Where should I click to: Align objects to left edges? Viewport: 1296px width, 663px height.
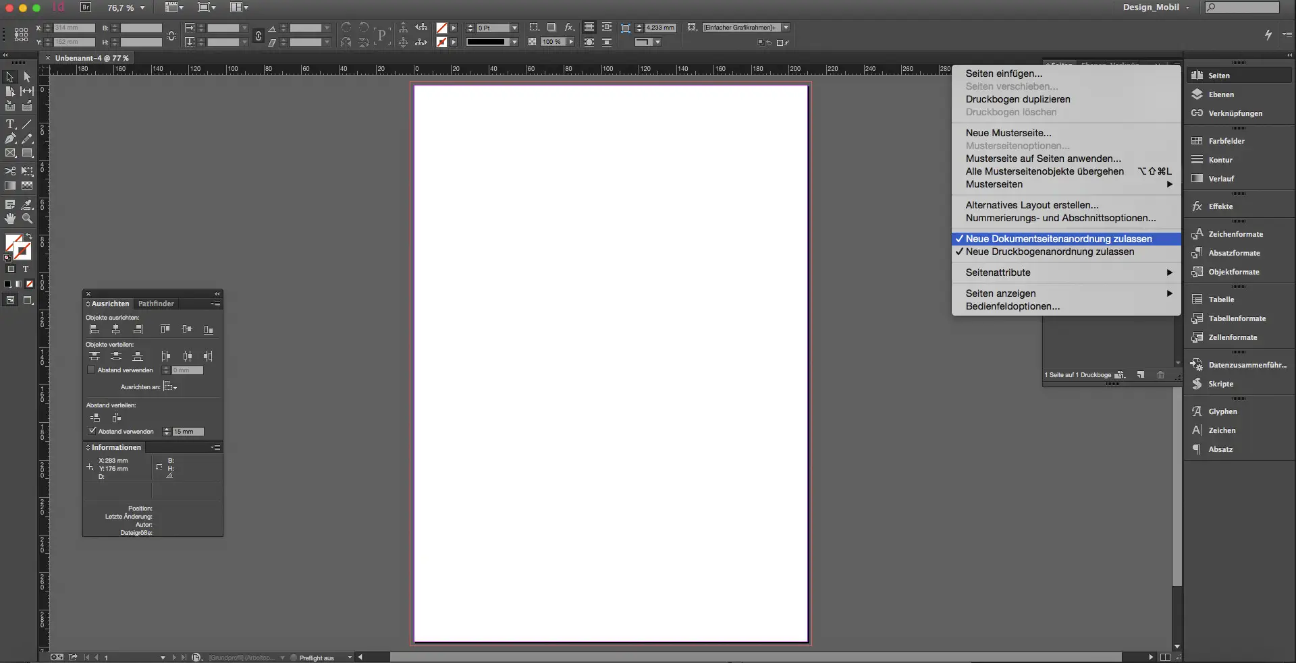pos(94,329)
